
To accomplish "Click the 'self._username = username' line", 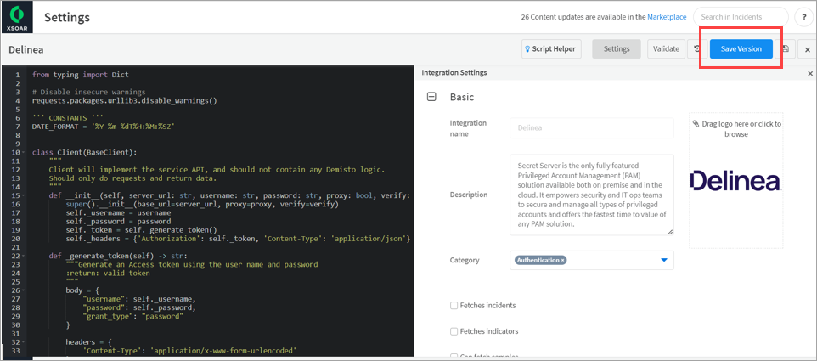I will click(x=118, y=213).
